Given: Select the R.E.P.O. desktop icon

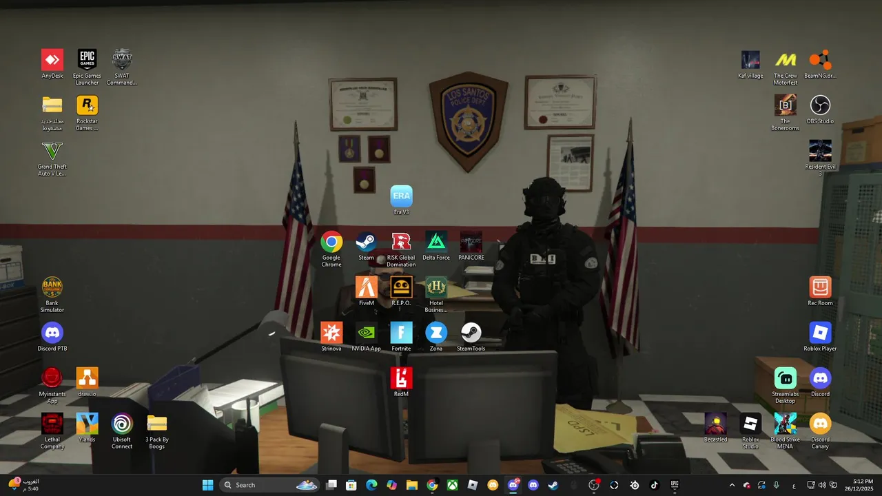Looking at the screenshot, I should (401, 291).
